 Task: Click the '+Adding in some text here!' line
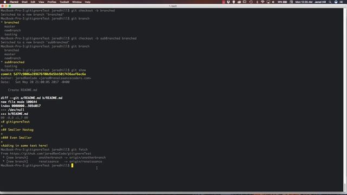coord(24,146)
